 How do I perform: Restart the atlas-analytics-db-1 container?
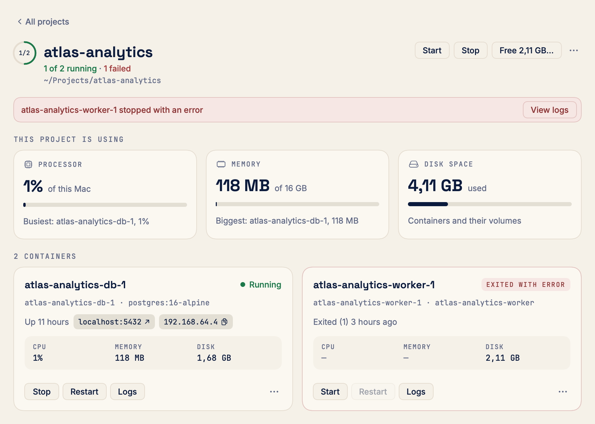(84, 392)
